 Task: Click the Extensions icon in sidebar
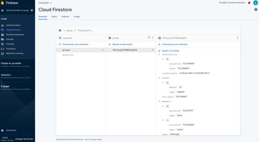point(2,130)
